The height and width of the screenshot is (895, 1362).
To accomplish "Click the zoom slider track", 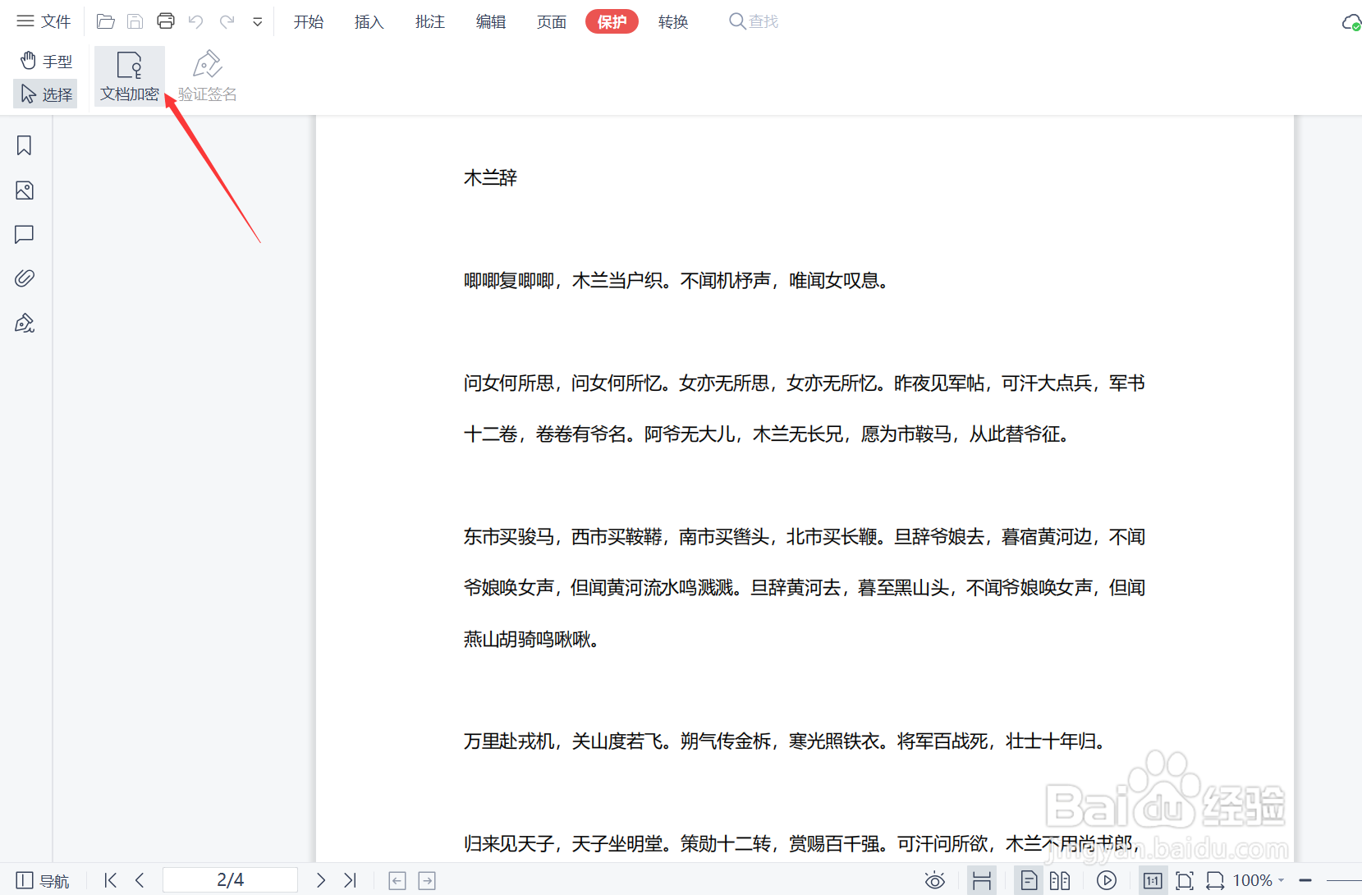I will 1344,881.
